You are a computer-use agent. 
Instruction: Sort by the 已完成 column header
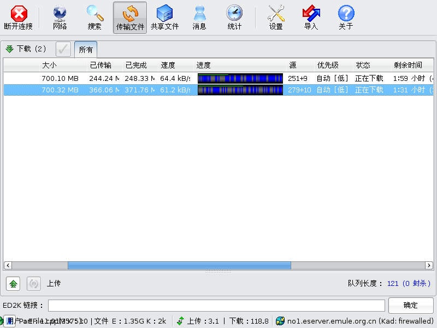(x=140, y=65)
